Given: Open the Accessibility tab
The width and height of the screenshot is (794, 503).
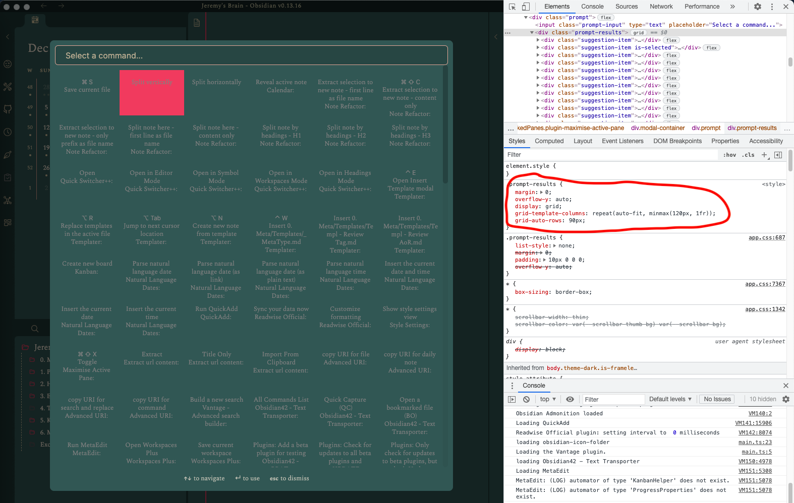Looking at the screenshot, I should pos(766,141).
